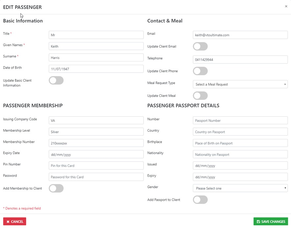Enable Update Client Email switch
This screenshot has height=228, width=291.
pyautogui.click(x=200, y=47)
